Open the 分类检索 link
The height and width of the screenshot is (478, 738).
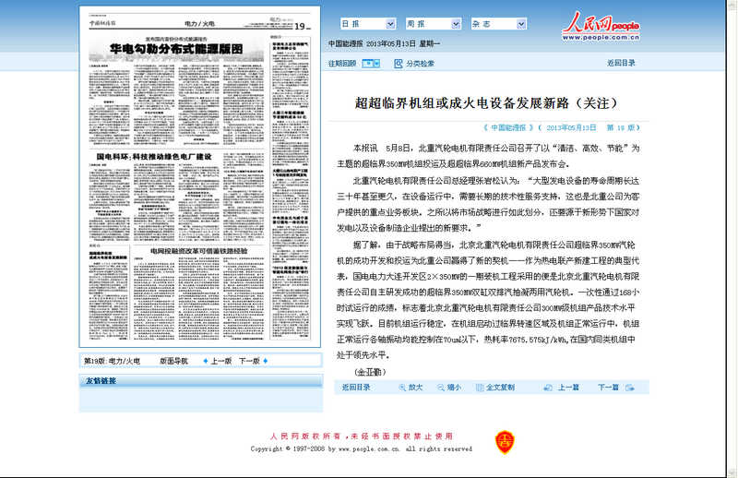[421, 64]
